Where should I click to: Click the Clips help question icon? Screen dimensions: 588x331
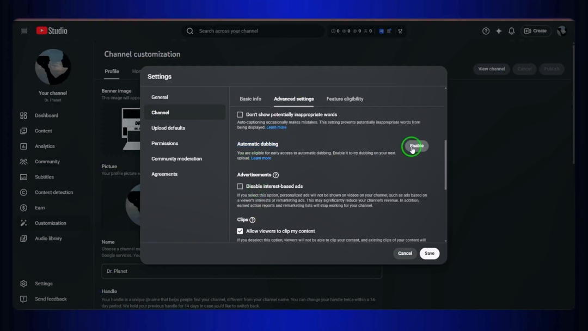pyautogui.click(x=253, y=220)
